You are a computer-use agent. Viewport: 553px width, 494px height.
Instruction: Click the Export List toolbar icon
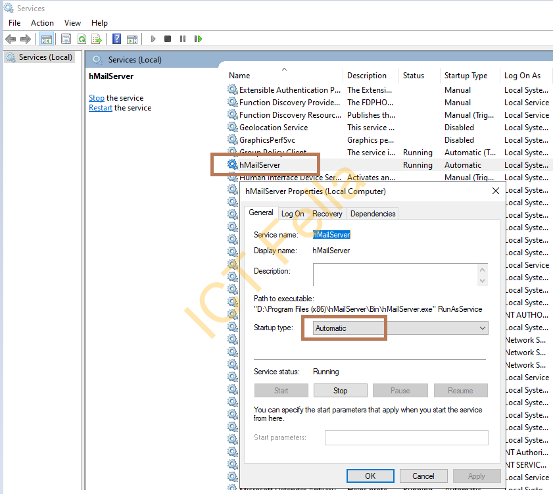97,39
